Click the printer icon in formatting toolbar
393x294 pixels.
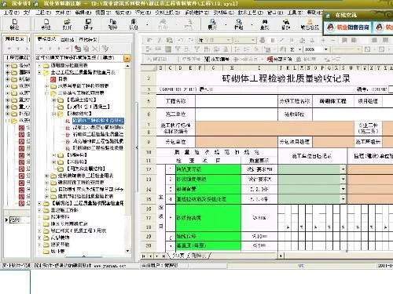click(262, 40)
